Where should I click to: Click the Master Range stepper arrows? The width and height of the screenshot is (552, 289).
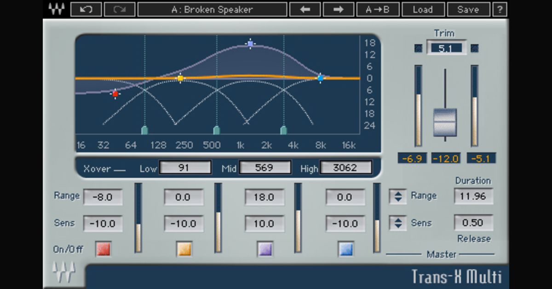click(398, 196)
